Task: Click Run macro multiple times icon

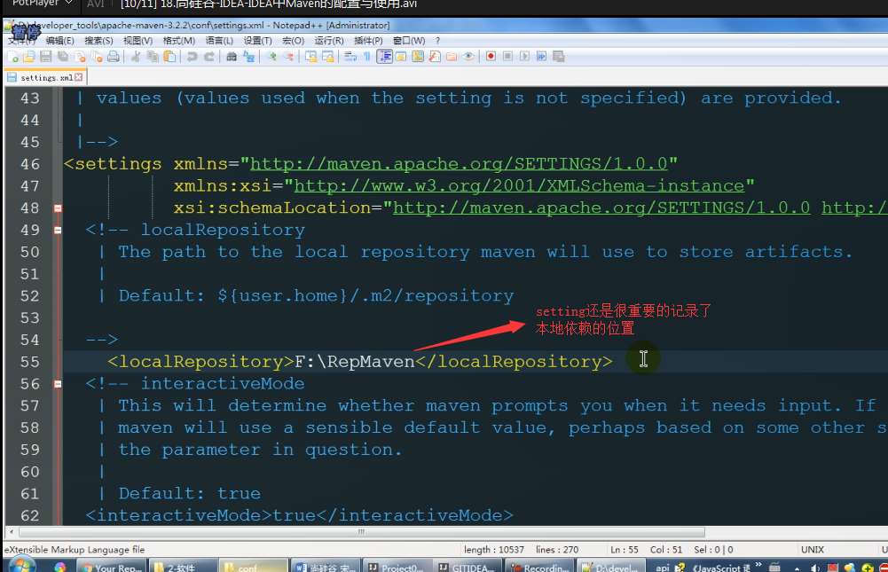Action: point(542,57)
